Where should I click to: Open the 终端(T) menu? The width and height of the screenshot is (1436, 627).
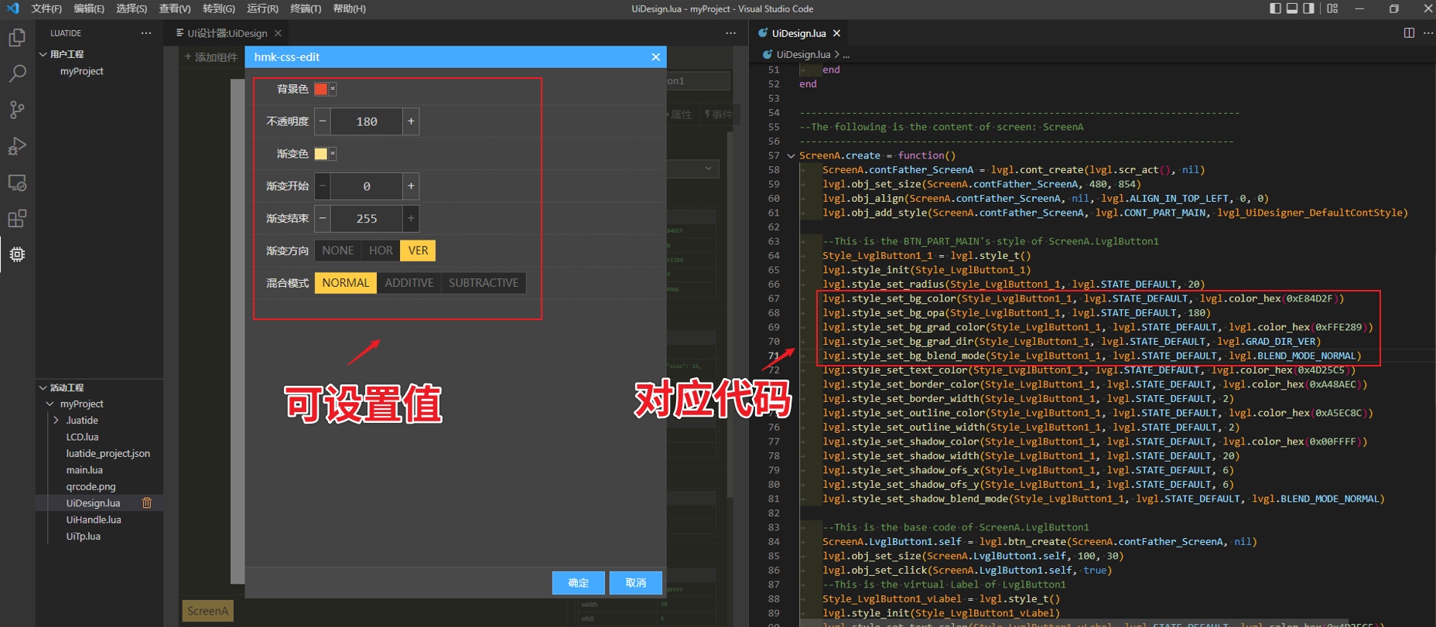click(x=306, y=9)
